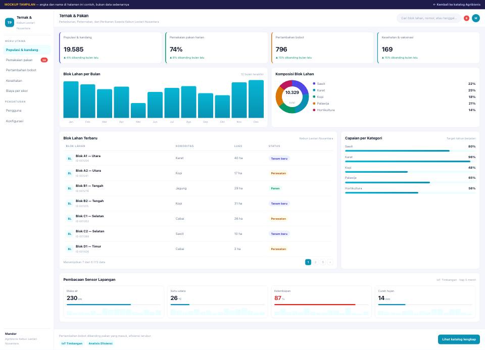Go to Pertambahan bobot menu item

[x=27, y=70]
